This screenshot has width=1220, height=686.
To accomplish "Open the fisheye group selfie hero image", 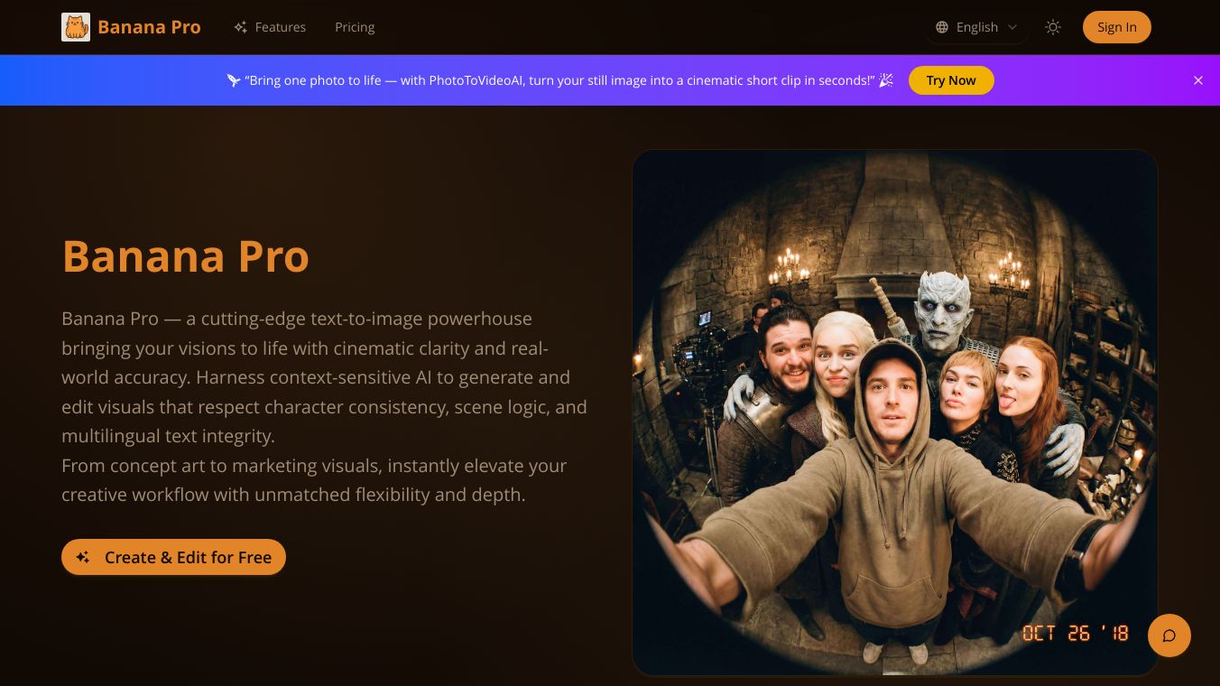I will [x=895, y=413].
